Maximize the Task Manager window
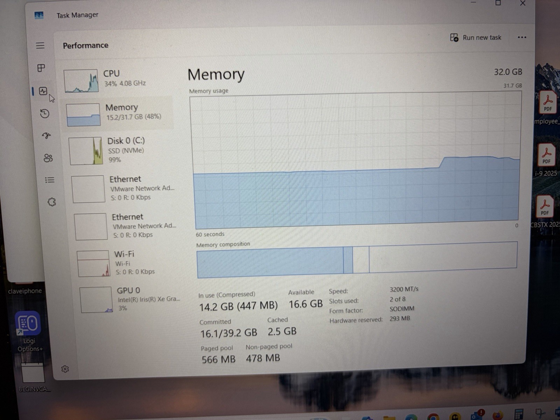The image size is (560, 420). (x=498, y=3)
